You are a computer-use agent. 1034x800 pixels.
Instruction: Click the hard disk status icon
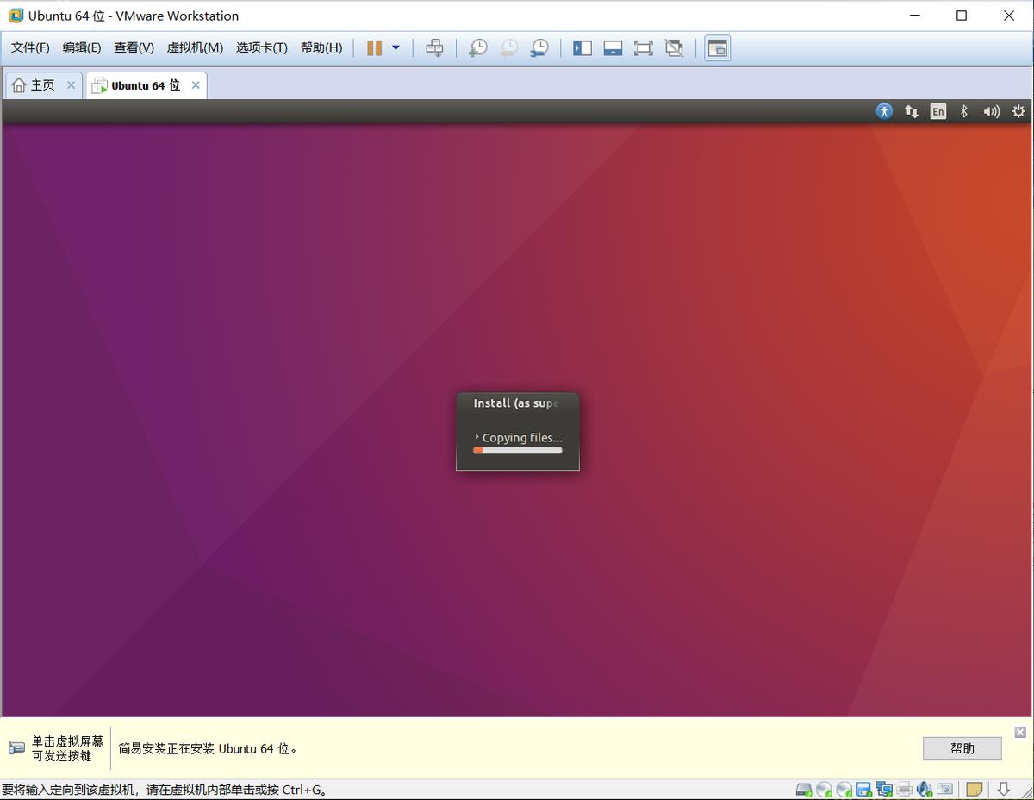[804, 789]
